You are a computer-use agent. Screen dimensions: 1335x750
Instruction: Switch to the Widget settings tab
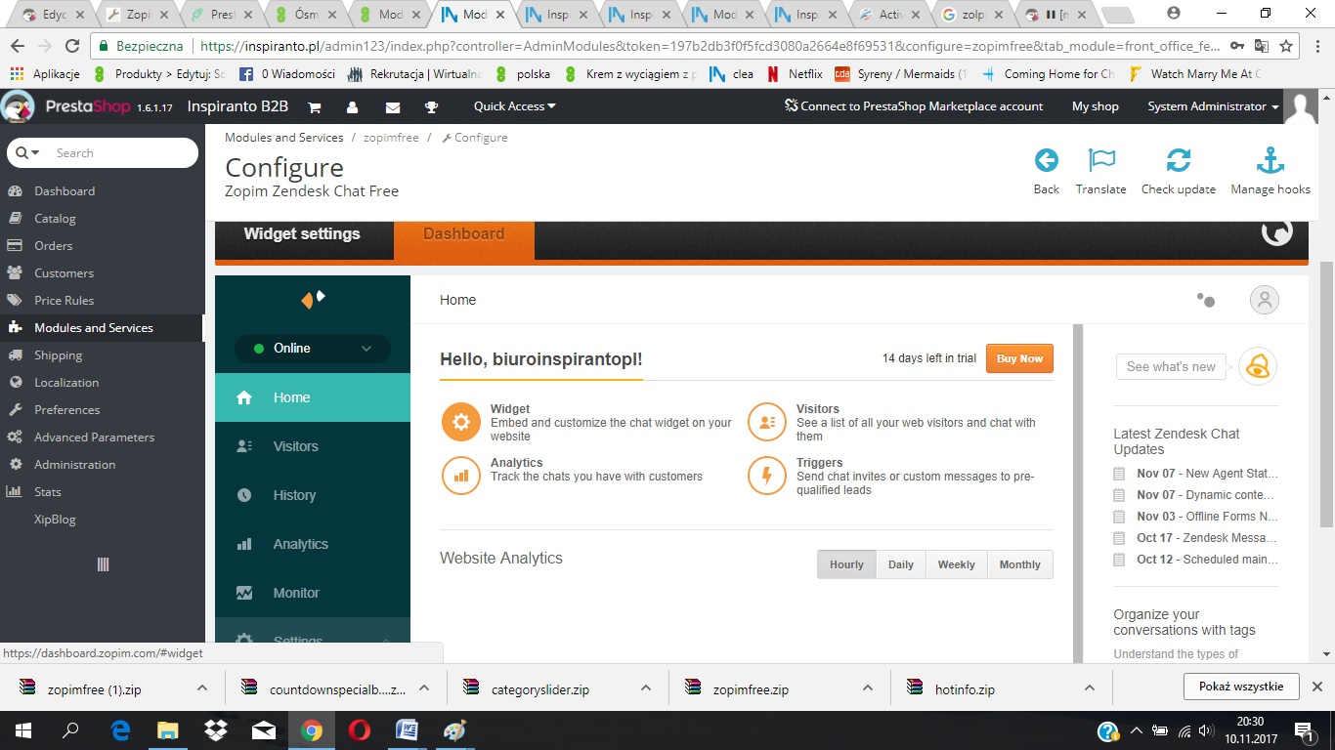(303, 234)
